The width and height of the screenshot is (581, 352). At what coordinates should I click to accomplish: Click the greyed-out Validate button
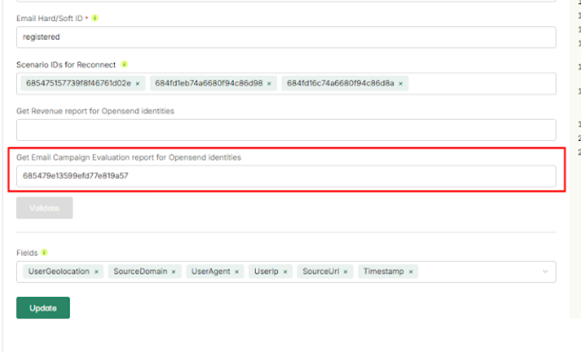tap(44, 208)
